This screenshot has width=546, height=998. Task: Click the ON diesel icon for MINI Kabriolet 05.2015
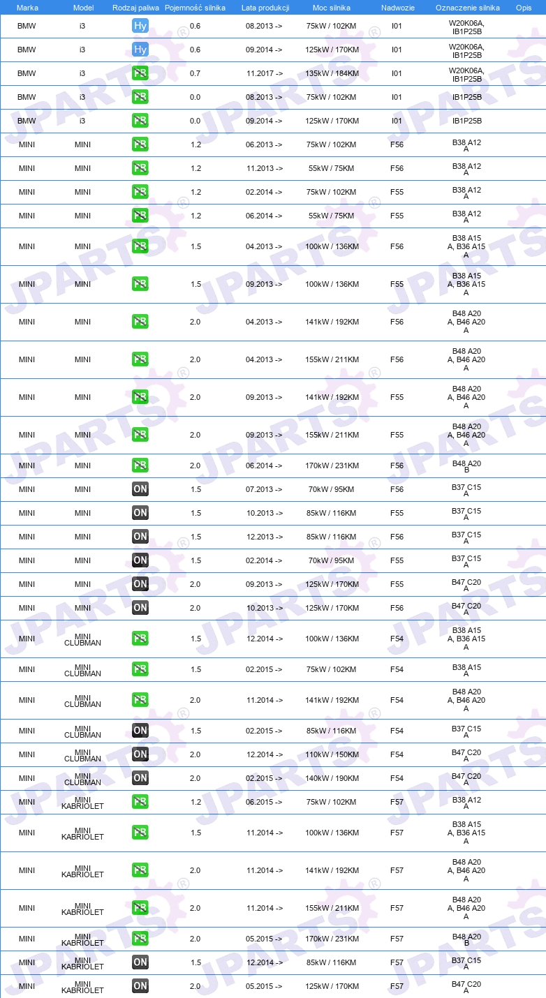[x=140, y=987]
